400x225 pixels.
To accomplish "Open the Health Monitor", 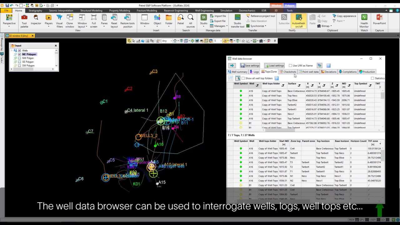I will (x=364, y=21).
